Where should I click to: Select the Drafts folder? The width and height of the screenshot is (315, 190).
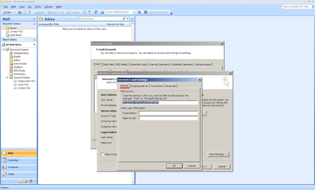(17, 57)
